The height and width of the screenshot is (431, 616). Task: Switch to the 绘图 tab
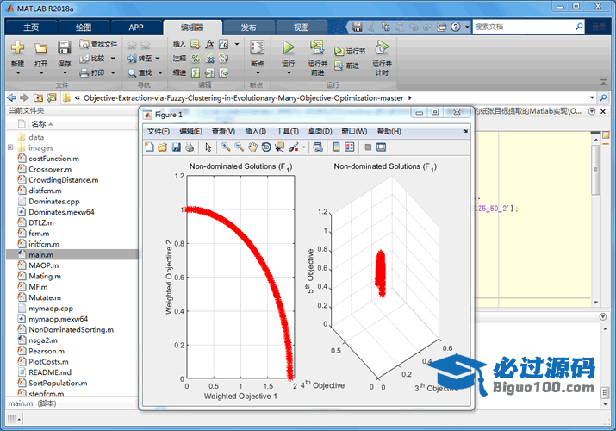click(84, 27)
